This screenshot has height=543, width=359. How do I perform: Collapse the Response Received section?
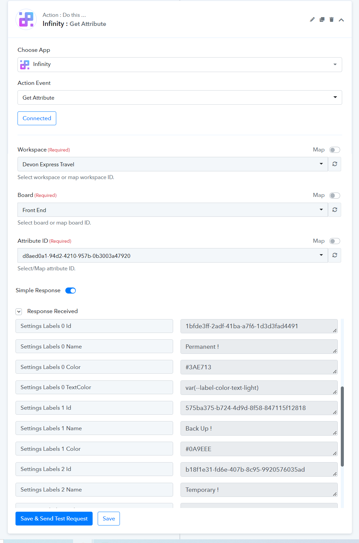pos(19,312)
